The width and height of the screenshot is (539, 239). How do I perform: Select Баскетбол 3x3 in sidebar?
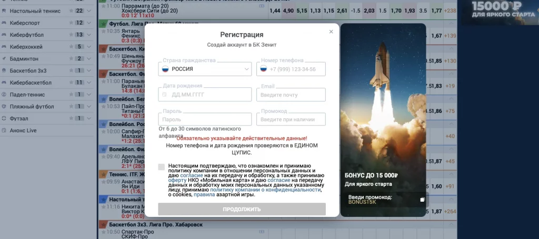[x=28, y=70]
